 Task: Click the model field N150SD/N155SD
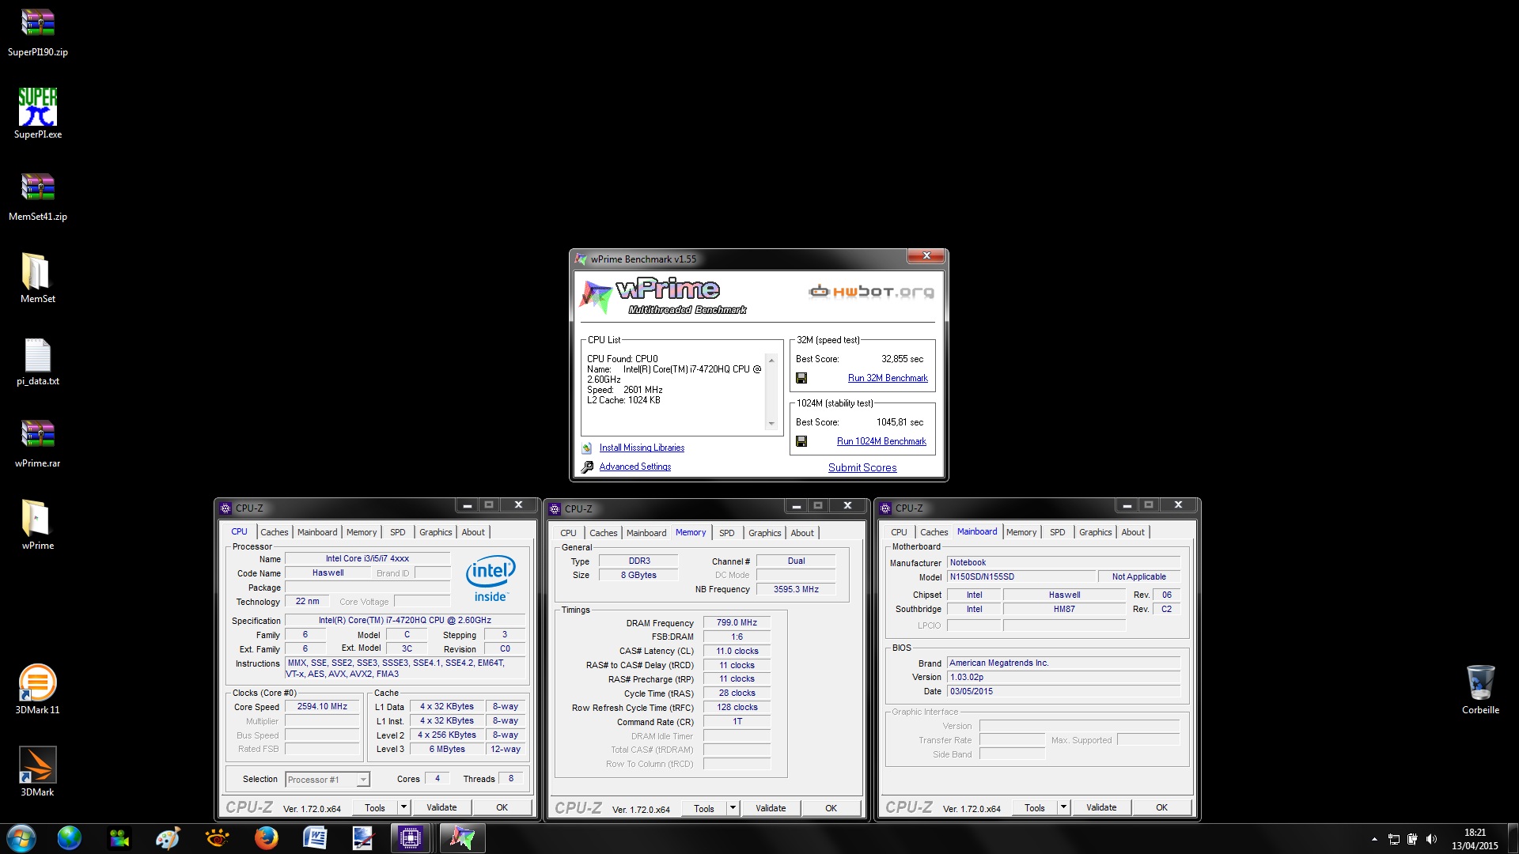(1021, 577)
